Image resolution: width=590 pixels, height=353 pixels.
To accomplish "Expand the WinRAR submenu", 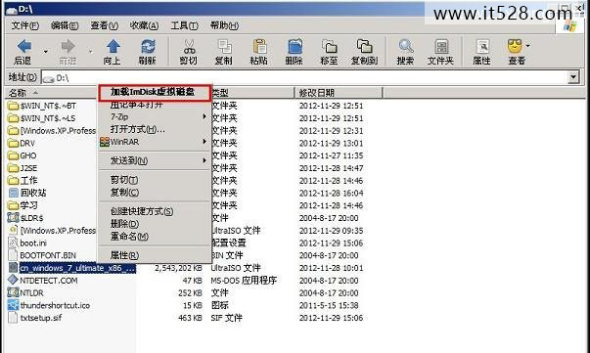I will (204, 142).
